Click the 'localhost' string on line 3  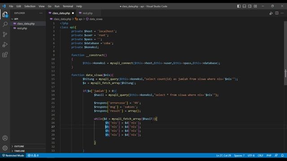tap(106, 31)
